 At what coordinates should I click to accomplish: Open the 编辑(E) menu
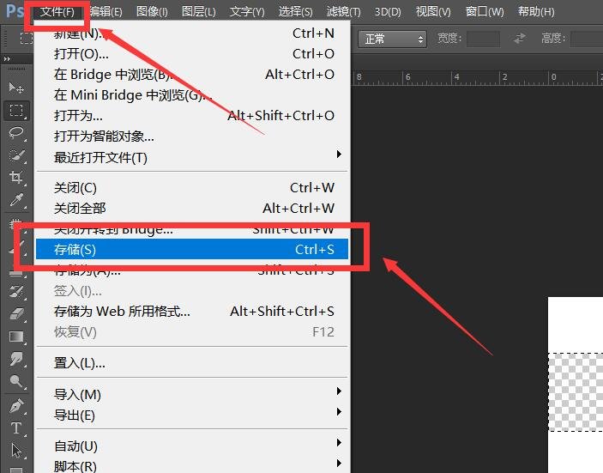coord(106,11)
